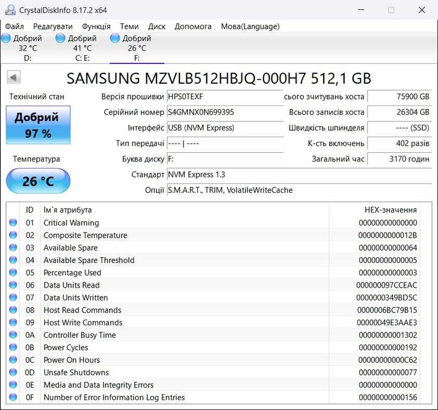Click status dot of Available Spare Threshold row

[13, 260]
